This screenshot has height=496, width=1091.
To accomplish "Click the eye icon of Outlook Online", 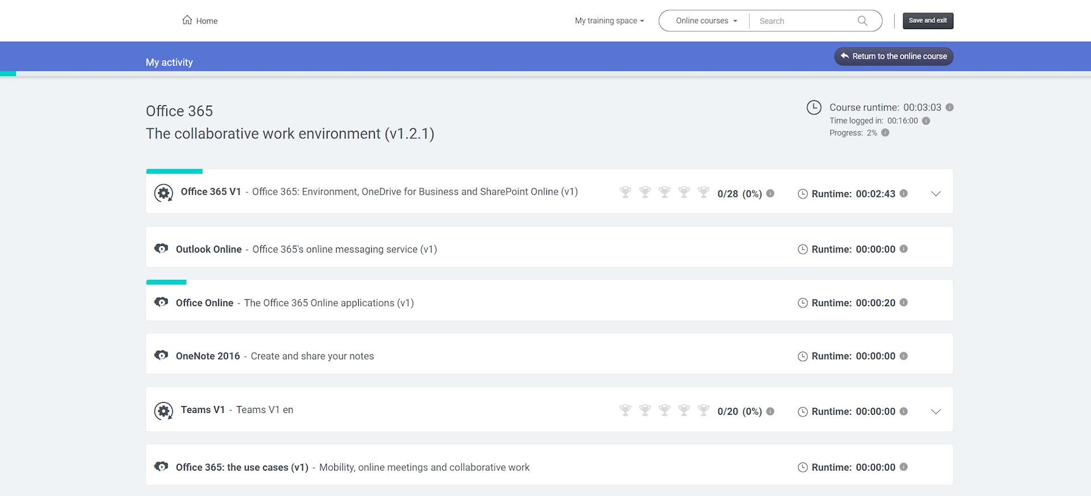I will pyautogui.click(x=161, y=249).
